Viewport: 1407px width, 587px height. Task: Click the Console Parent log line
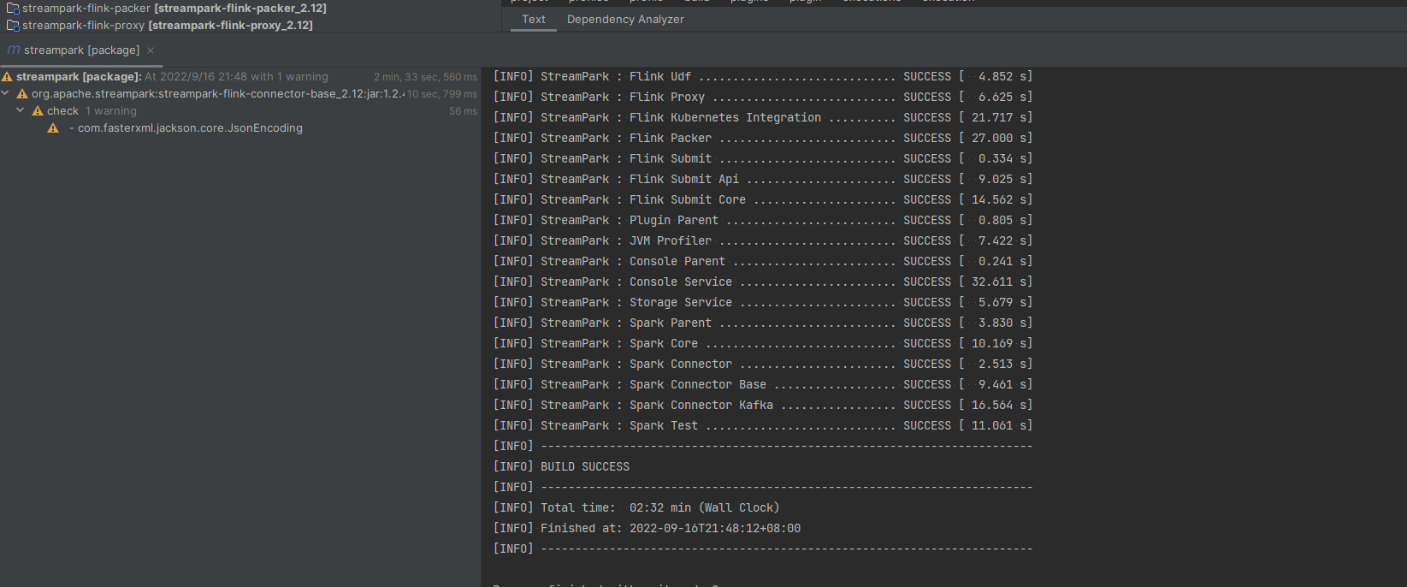point(763,262)
